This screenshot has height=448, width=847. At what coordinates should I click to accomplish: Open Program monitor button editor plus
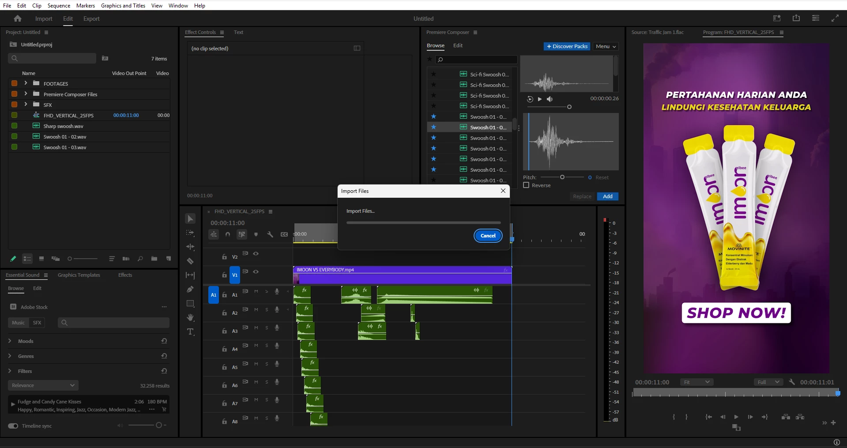[833, 423]
